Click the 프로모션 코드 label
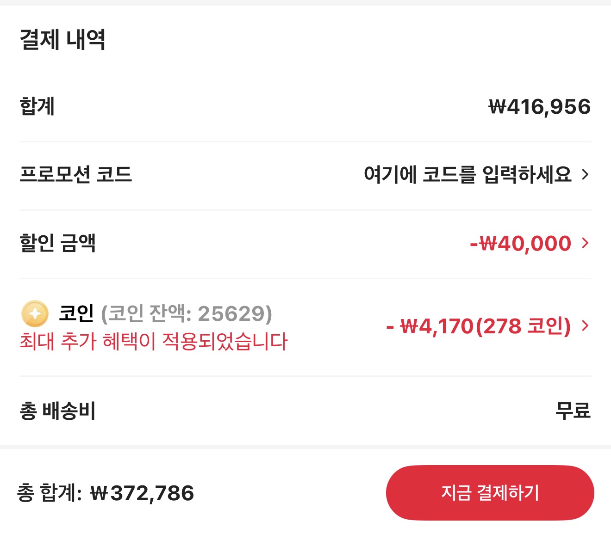The height and width of the screenshot is (546, 611). click(x=76, y=174)
